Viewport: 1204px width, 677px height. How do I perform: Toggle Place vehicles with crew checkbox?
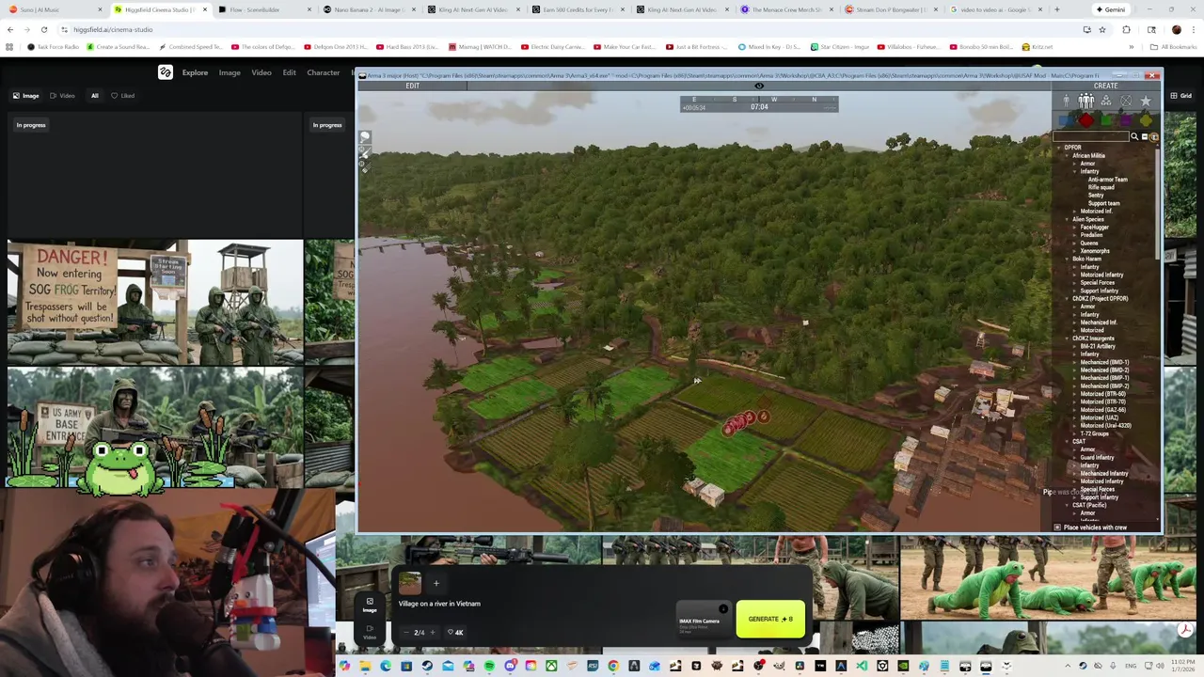pyautogui.click(x=1058, y=527)
